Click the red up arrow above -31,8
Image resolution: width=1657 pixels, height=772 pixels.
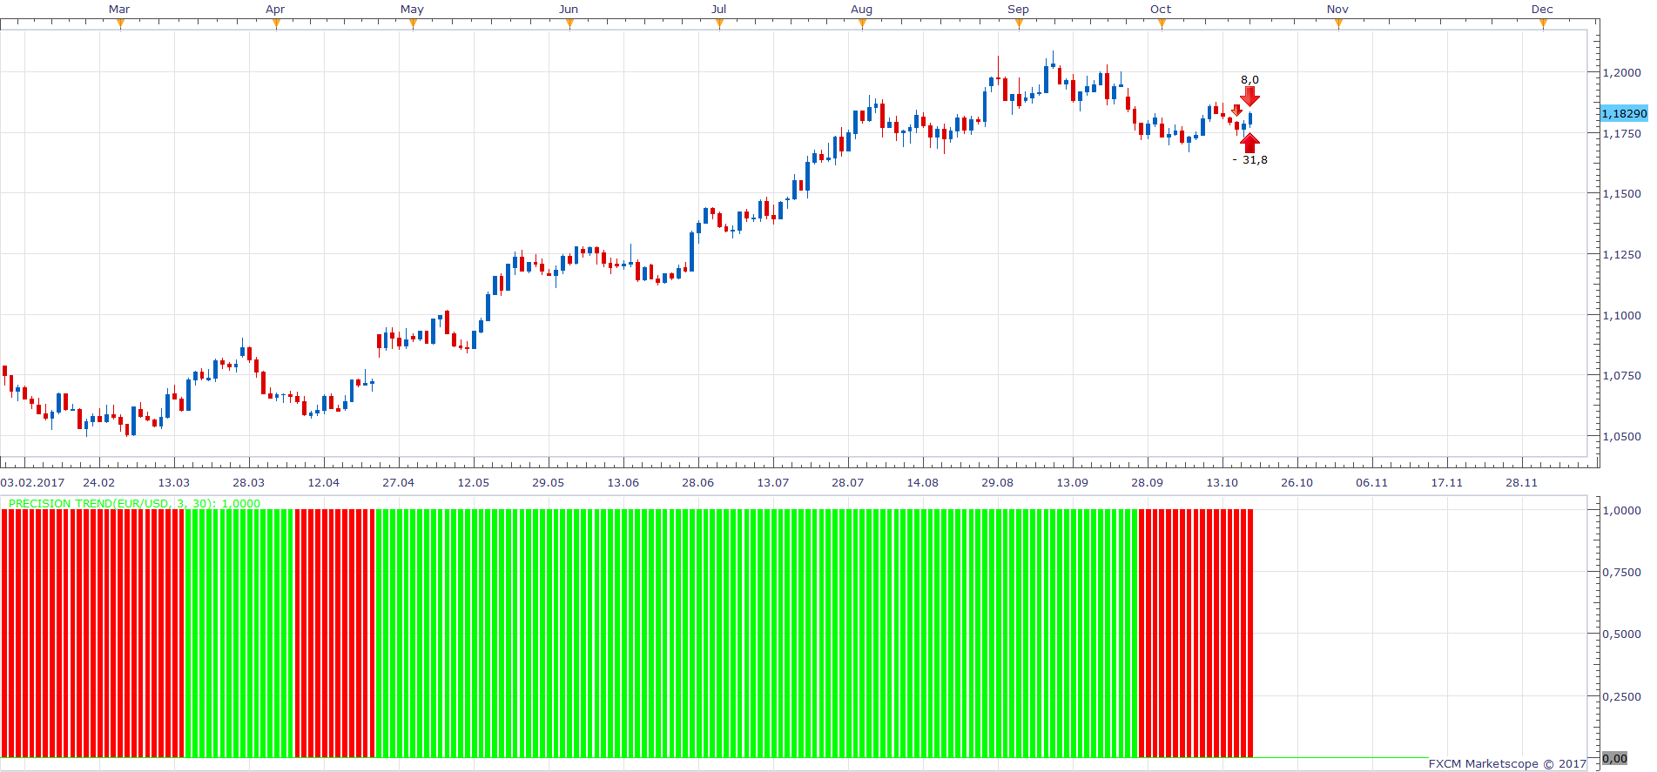1249,143
